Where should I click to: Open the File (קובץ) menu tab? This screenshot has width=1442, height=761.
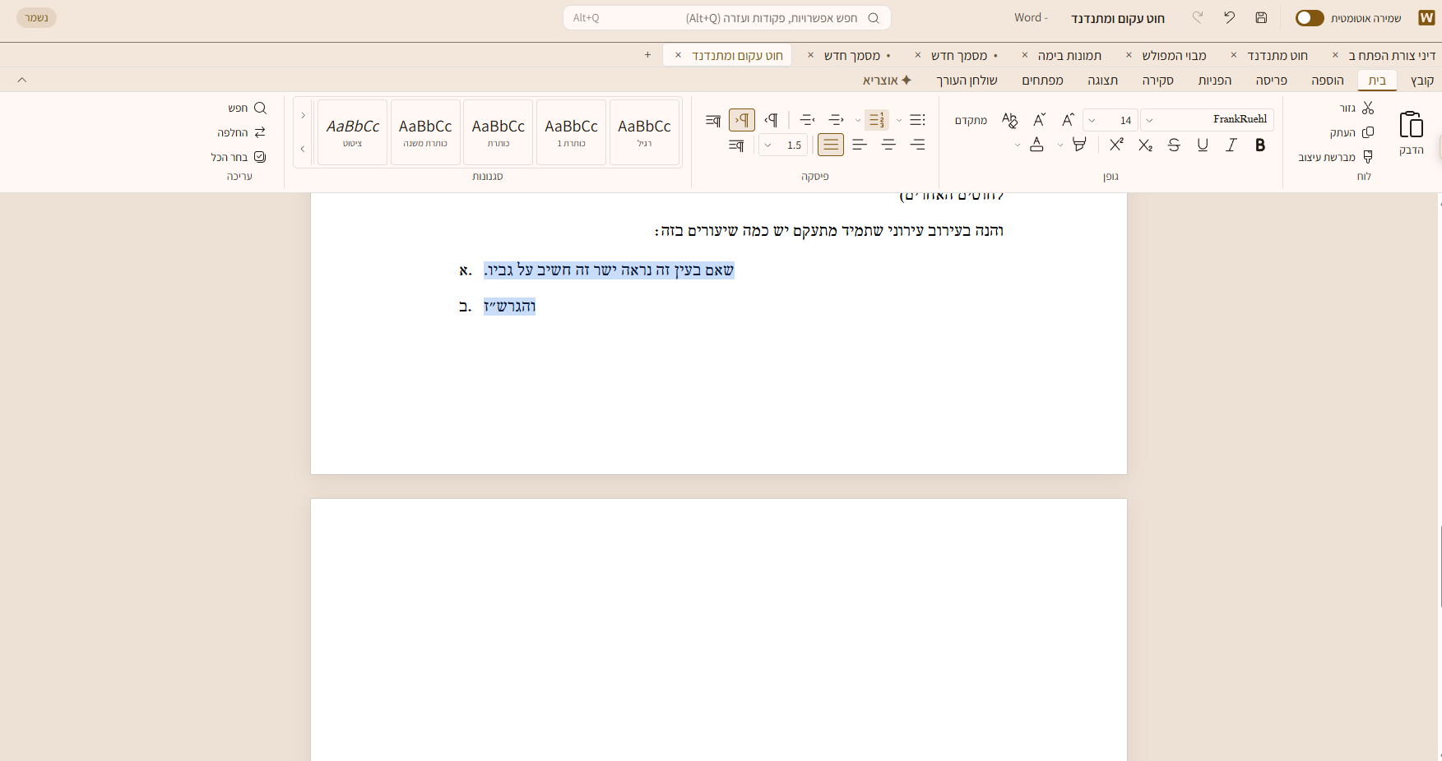(x=1422, y=80)
